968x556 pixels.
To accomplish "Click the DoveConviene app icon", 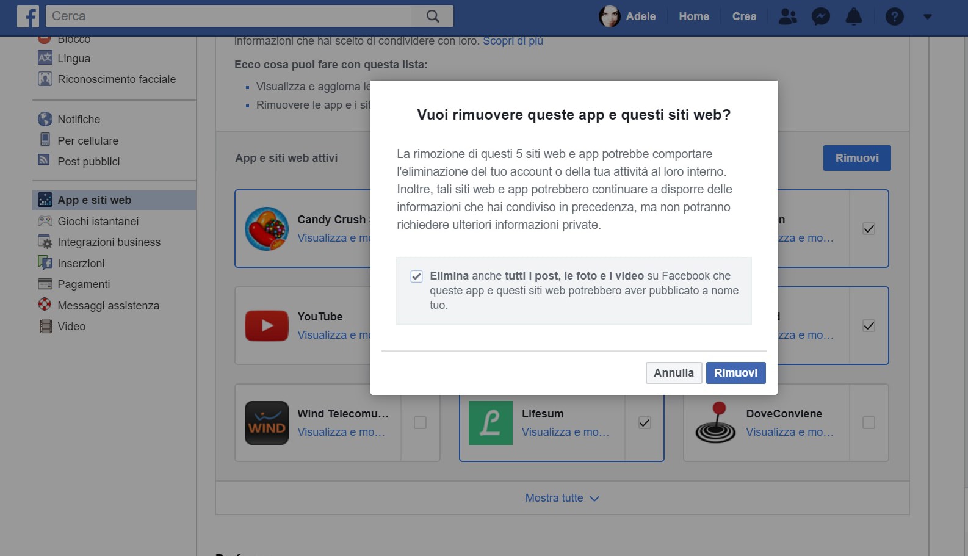I will tap(715, 423).
